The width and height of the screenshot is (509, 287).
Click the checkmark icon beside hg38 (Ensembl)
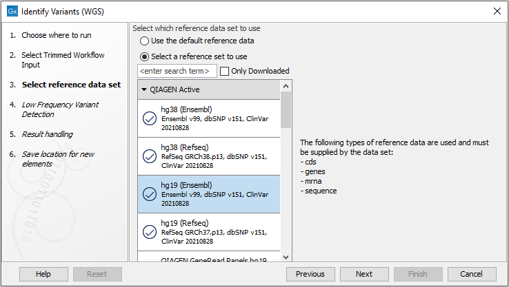[150, 118]
